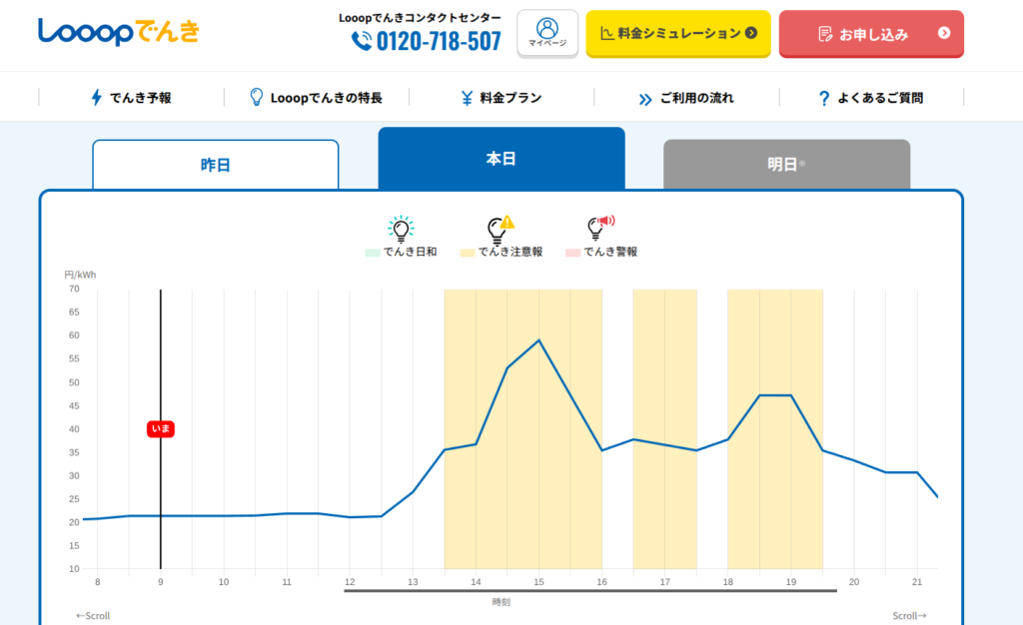Click the price peak at 15 o'clock
The height and width of the screenshot is (625, 1023).
[538, 340]
